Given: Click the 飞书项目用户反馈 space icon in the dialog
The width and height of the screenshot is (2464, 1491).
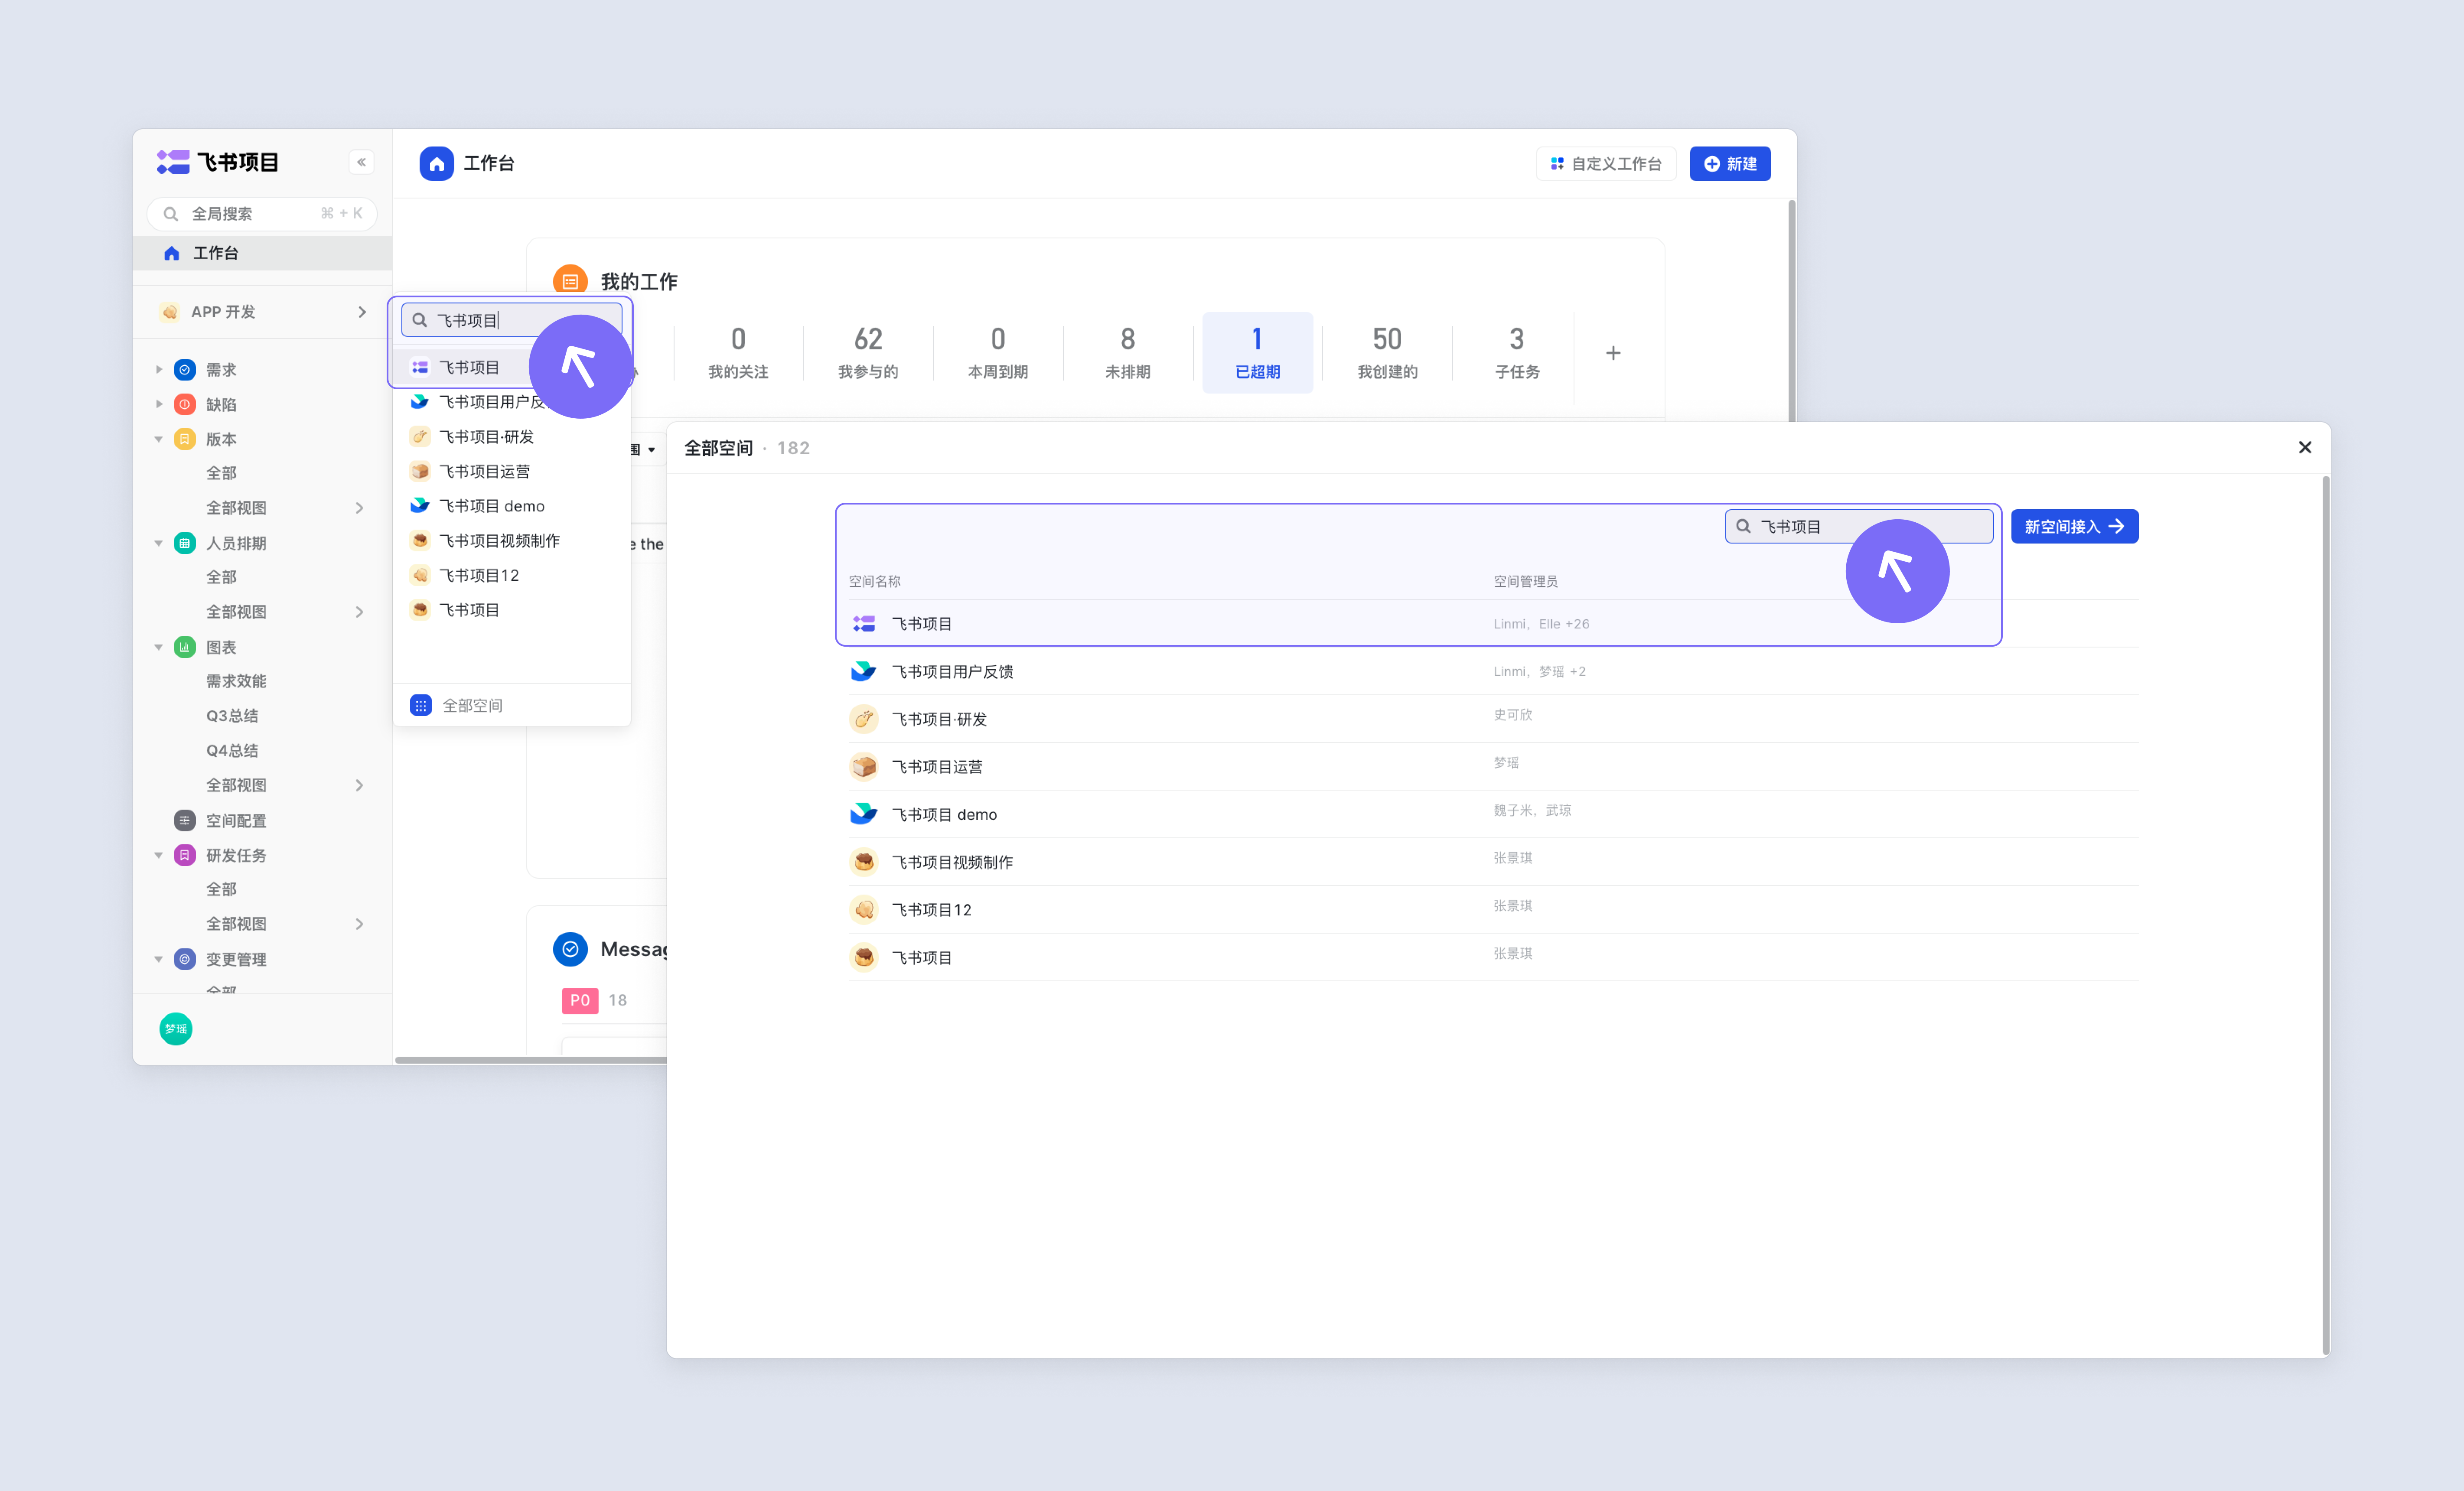Looking at the screenshot, I should [x=863, y=671].
